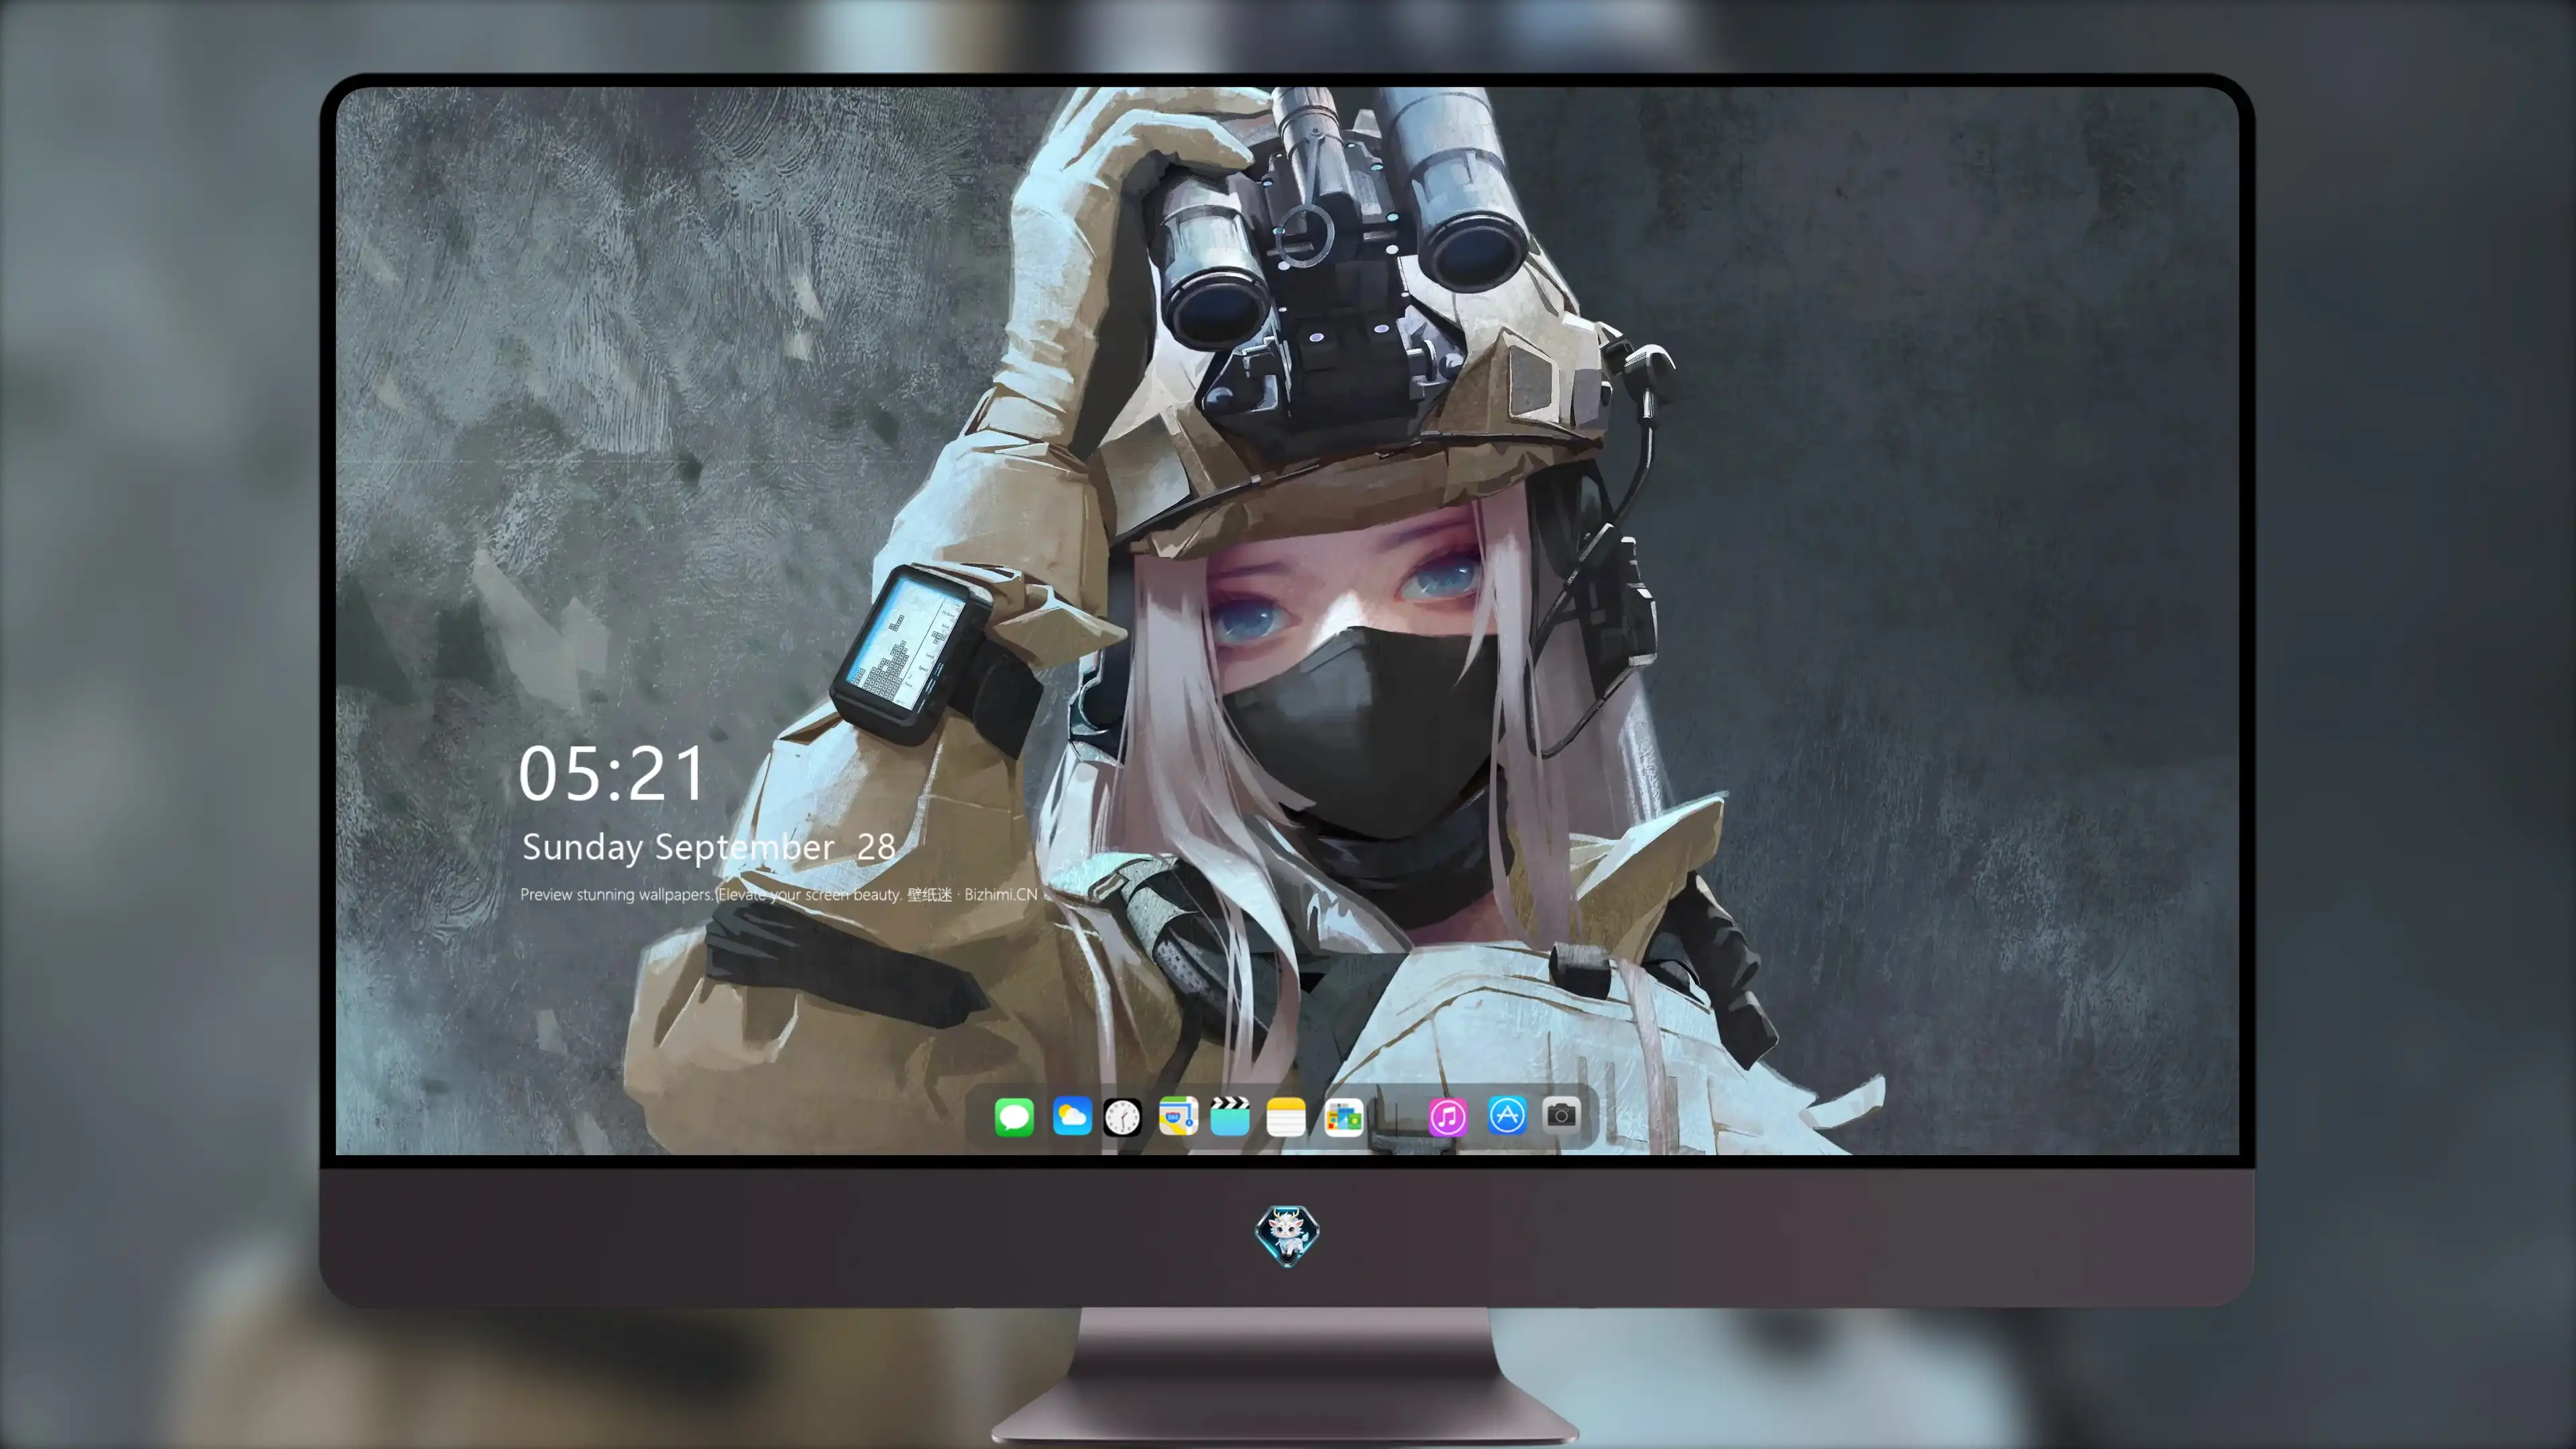The width and height of the screenshot is (2576, 1449).
Task: Launch the clapperboard Videos app in dock
Action: pos(1230,1116)
